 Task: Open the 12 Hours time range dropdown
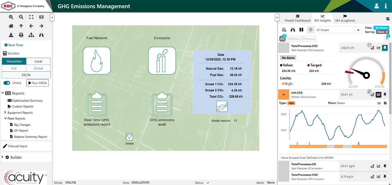point(358,30)
